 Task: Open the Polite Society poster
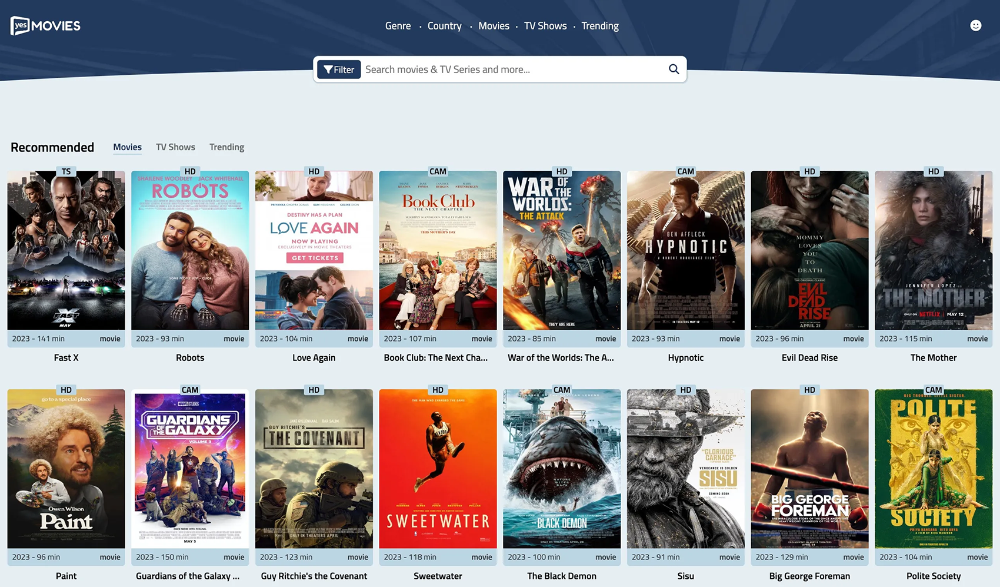(934, 469)
